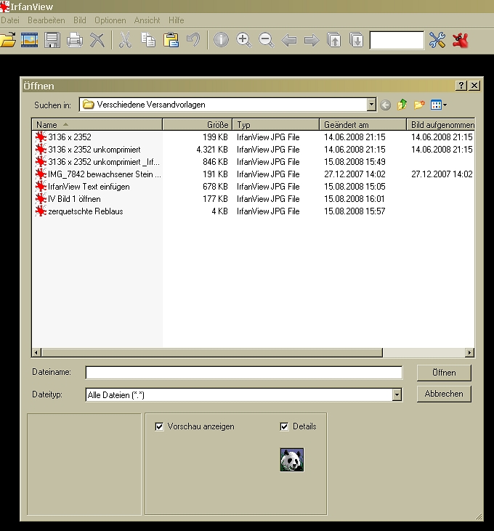Click the Open folder toolbar icon
The width and height of the screenshot is (494, 531).
point(7,40)
